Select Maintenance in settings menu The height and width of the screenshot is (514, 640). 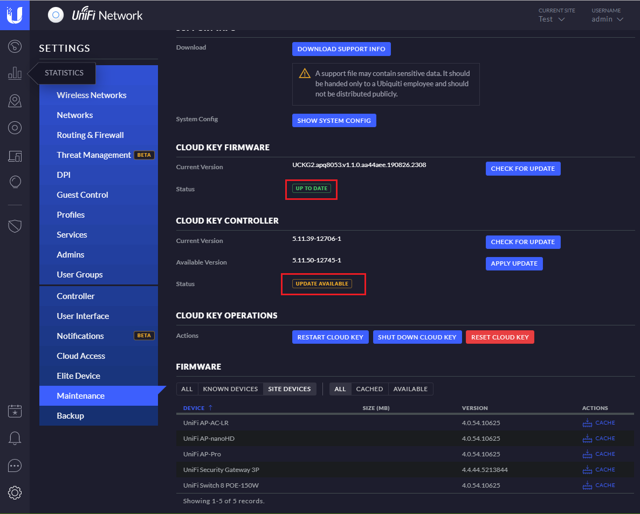click(x=98, y=395)
